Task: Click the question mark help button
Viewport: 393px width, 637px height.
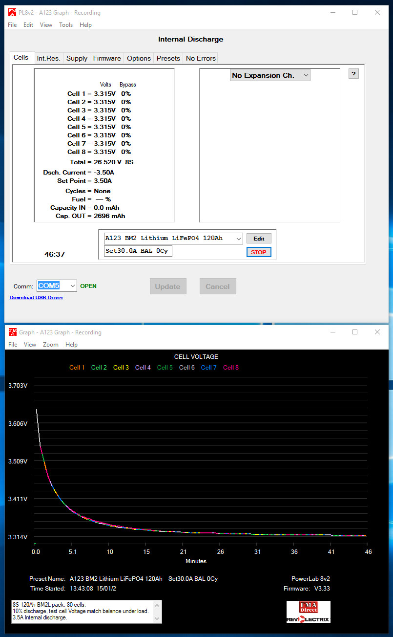Action: click(354, 74)
